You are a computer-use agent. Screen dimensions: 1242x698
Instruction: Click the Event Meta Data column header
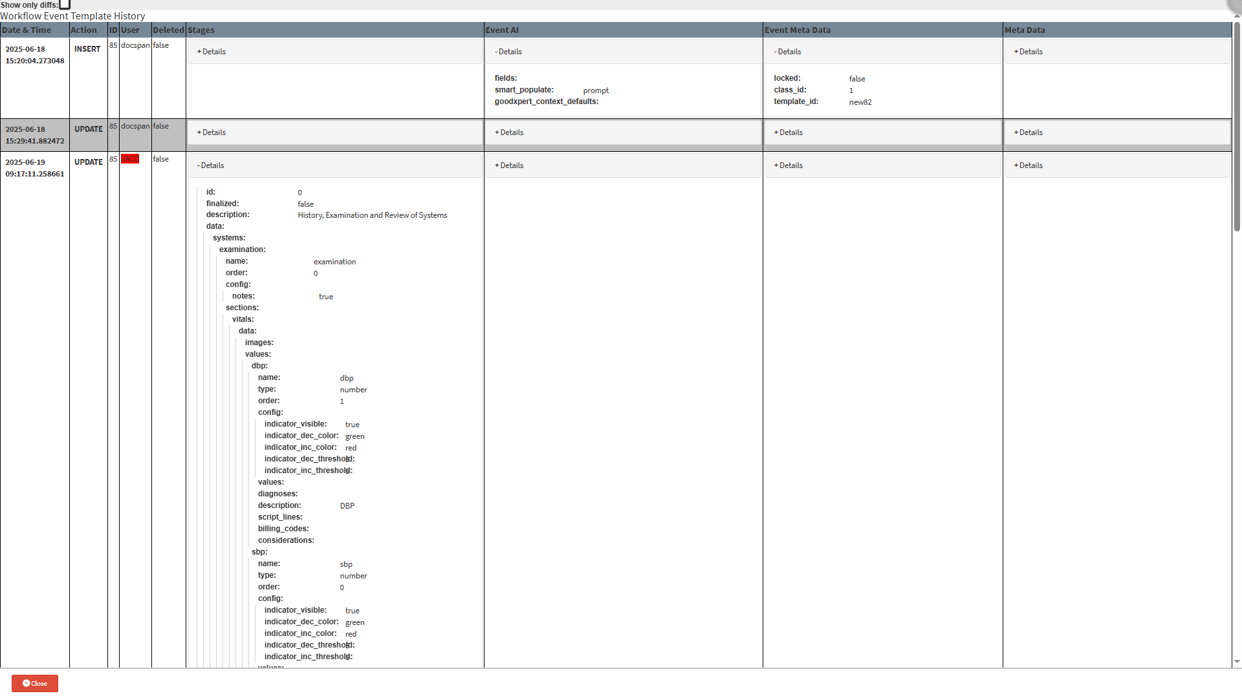[x=797, y=30]
